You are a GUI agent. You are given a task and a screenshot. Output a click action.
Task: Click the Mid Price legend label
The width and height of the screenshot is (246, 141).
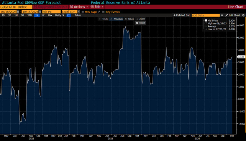click(213, 21)
